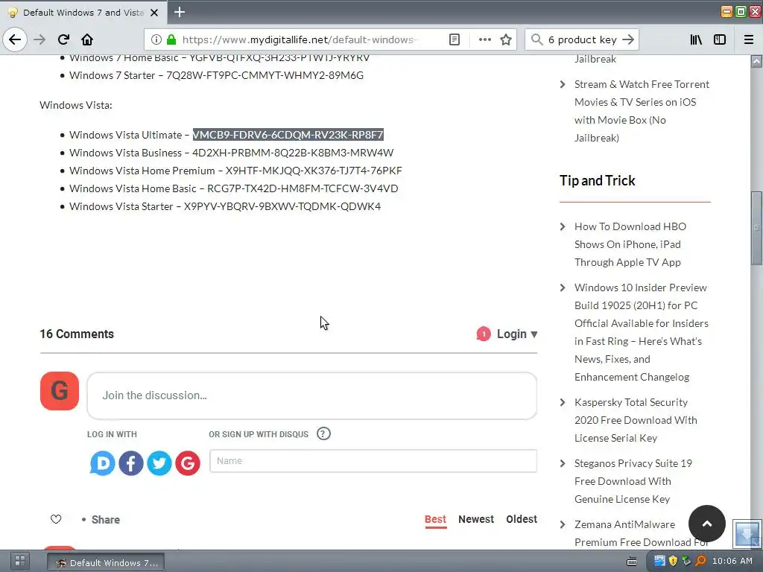The height and width of the screenshot is (572, 763).
Task: Reload the current page
Action: pyautogui.click(x=63, y=39)
